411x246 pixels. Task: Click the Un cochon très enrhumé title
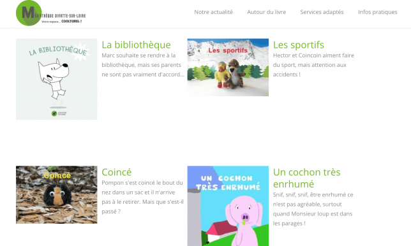(x=307, y=178)
